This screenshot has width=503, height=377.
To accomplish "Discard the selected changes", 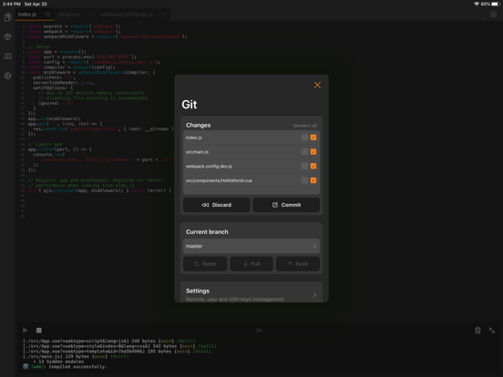I will (x=217, y=205).
